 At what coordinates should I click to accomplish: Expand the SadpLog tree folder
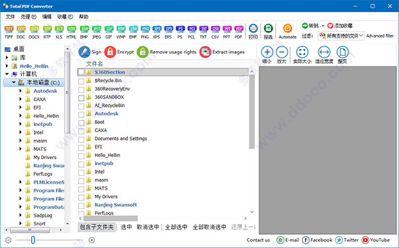(x=21, y=216)
